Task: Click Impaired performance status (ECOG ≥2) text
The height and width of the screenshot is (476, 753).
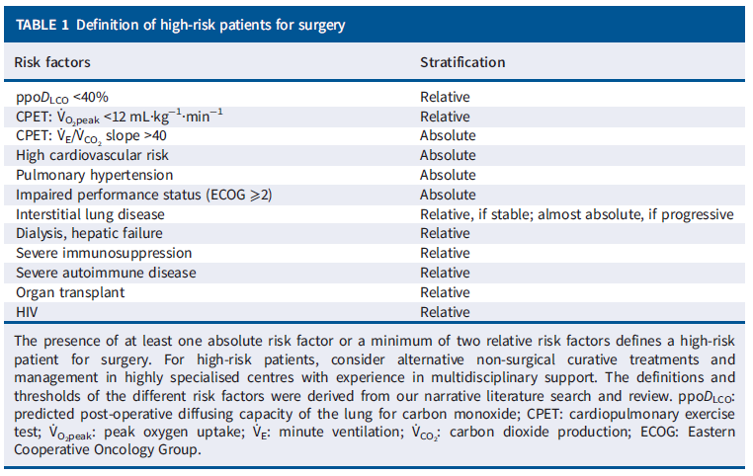Action: (142, 195)
